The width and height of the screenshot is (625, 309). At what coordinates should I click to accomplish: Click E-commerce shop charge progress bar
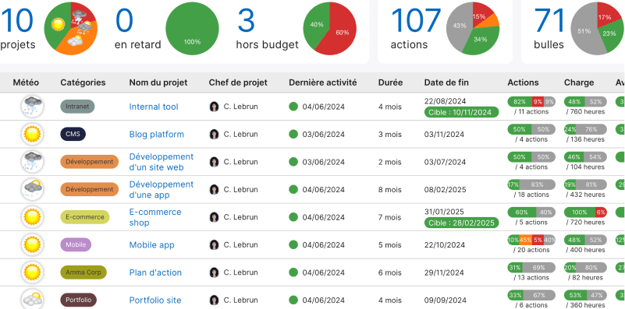coord(585,212)
